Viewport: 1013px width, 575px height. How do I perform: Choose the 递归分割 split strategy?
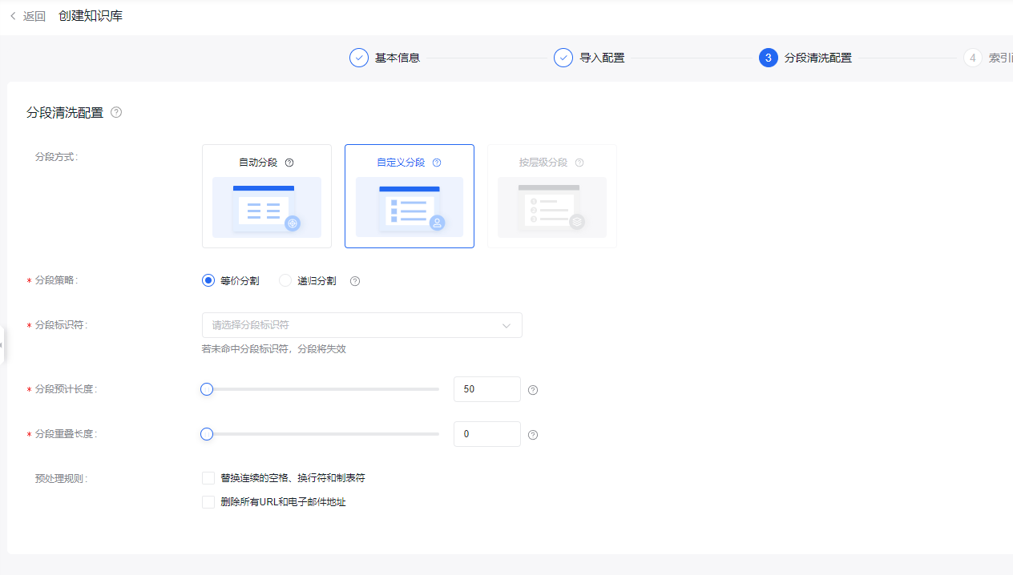pos(285,280)
